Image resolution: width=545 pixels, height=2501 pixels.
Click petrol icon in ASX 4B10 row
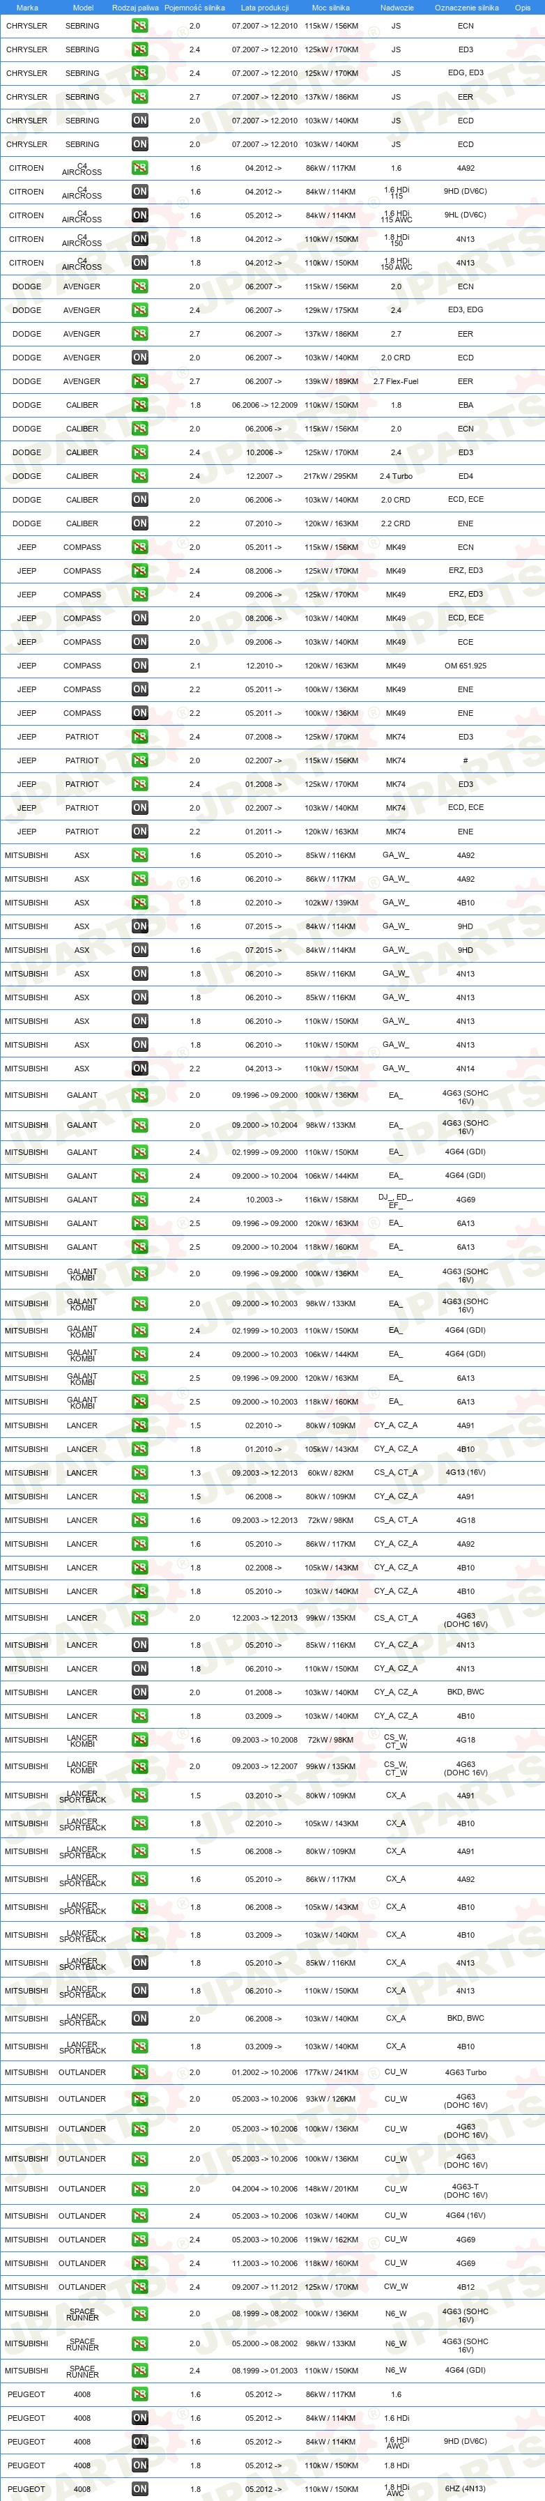point(140,902)
